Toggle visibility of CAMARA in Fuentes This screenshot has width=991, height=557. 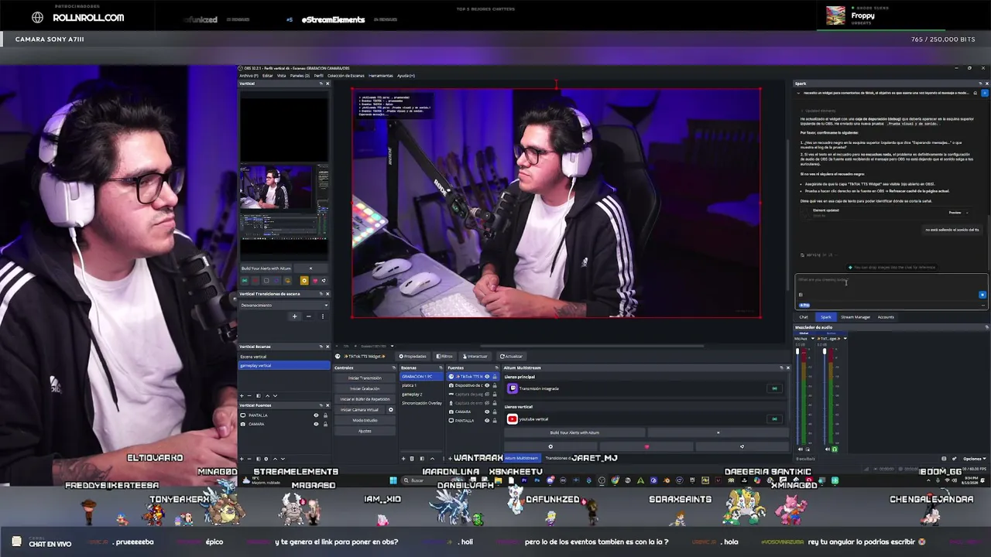[x=487, y=412]
